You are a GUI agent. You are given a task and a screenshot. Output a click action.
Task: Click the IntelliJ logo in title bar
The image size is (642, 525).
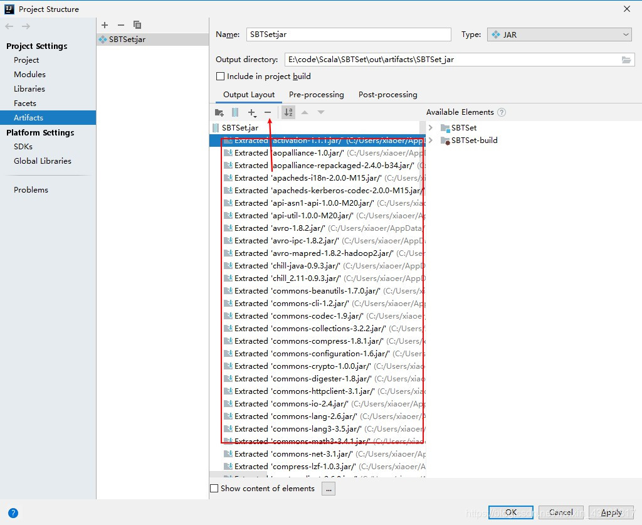click(x=9, y=9)
